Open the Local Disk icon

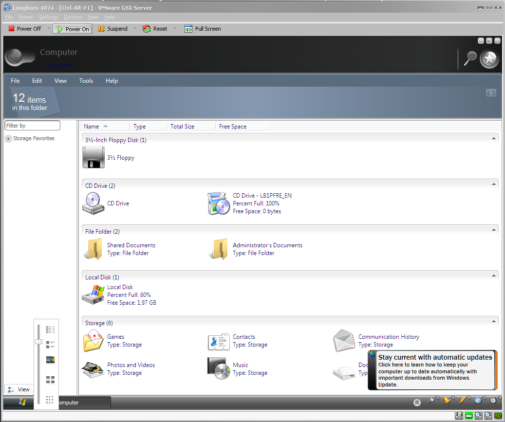94,295
